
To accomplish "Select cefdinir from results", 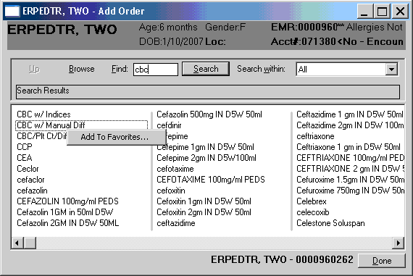I will tap(169, 125).
